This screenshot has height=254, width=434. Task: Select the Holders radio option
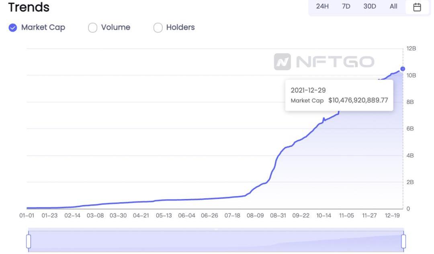point(158,28)
